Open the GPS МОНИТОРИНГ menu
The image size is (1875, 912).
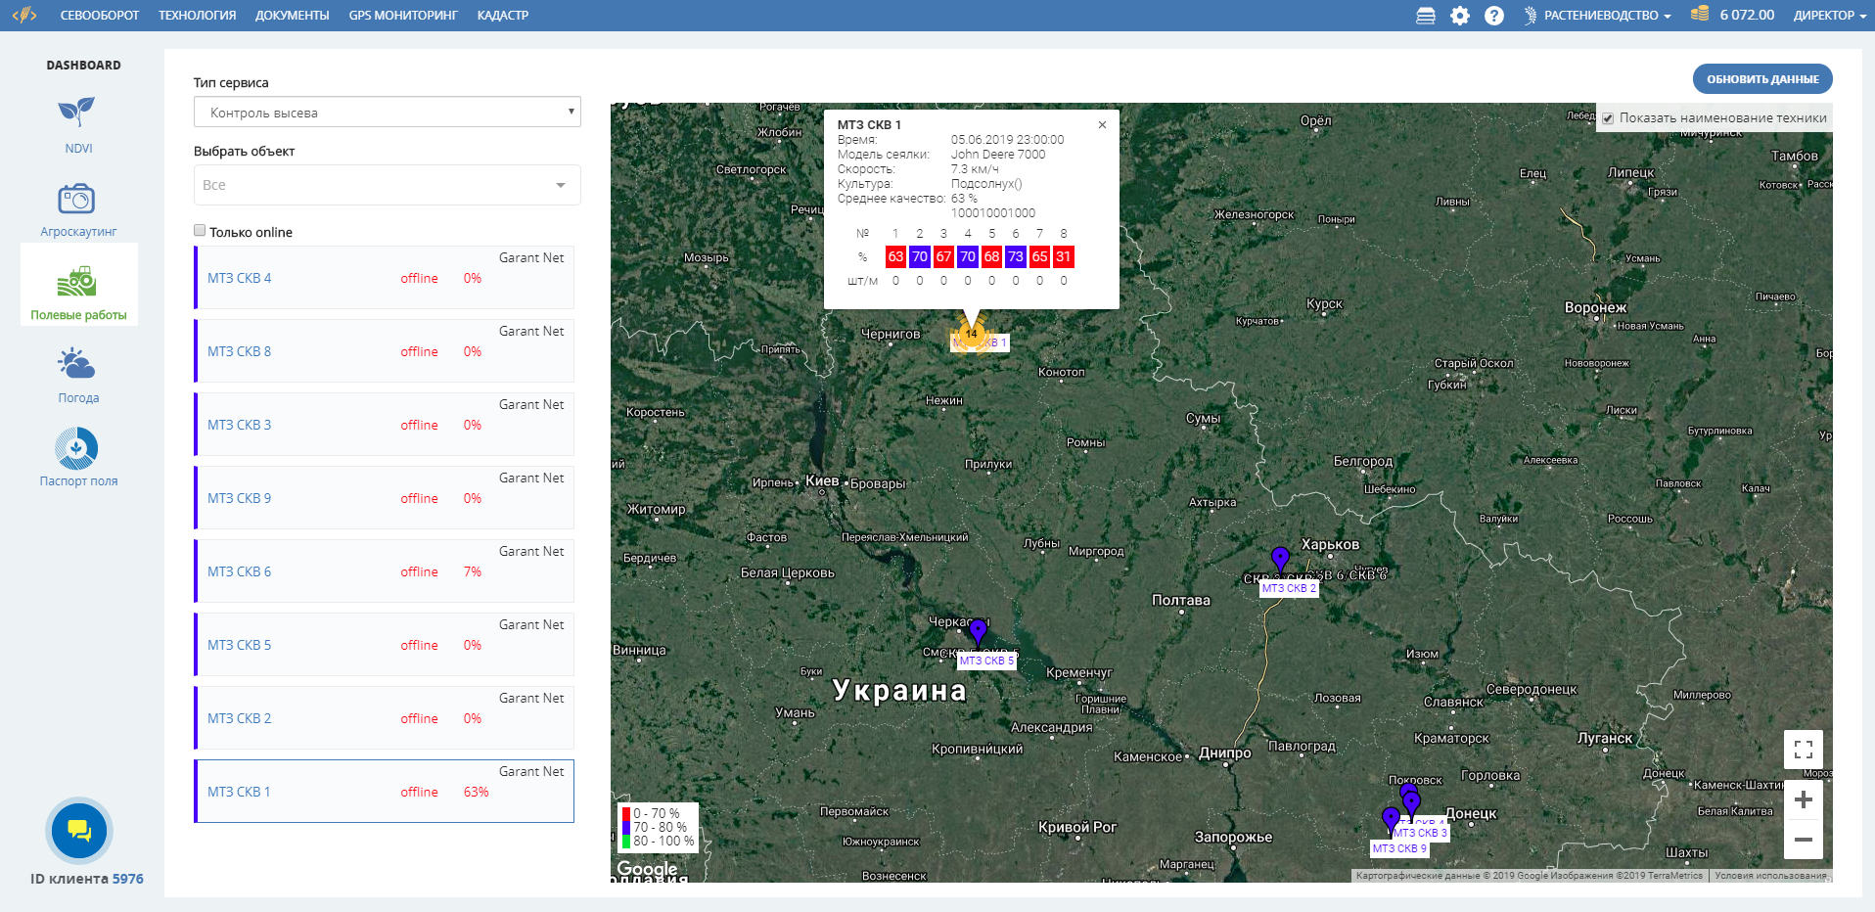(x=402, y=15)
